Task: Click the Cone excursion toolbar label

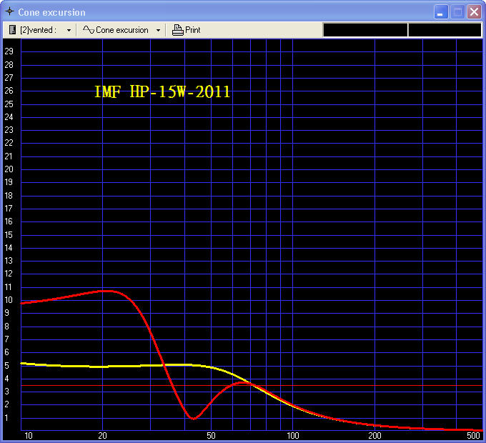Action: (x=122, y=30)
